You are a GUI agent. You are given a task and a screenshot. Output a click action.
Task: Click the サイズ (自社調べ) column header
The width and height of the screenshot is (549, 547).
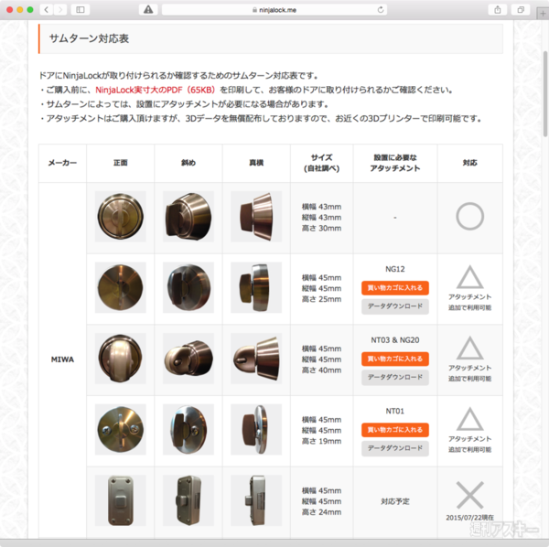[x=321, y=163]
